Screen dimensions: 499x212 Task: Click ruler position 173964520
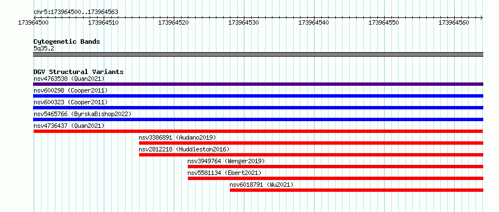coord(174,23)
